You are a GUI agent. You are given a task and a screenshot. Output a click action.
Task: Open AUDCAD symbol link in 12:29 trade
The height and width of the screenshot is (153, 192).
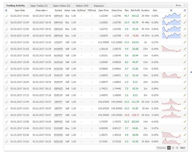(58, 69)
